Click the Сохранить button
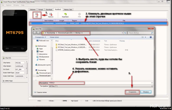This screenshot has height=110, width=172. (132, 92)
